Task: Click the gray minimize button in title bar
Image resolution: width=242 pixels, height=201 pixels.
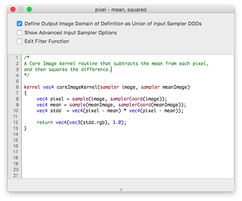Action: pos(21,10)
